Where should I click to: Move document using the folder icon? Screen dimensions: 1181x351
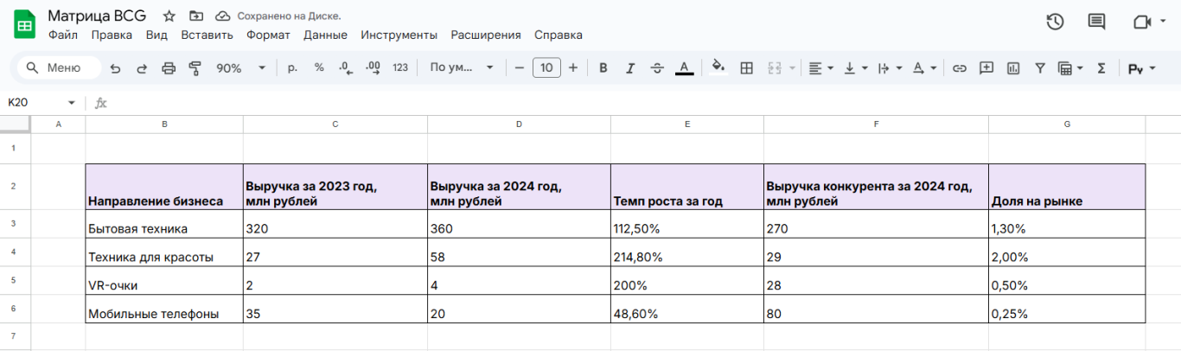[x=196, y=16]
